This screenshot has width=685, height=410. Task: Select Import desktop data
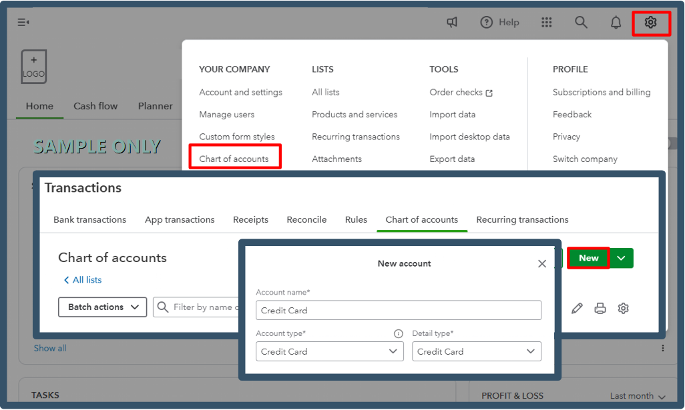tap(469, 137)
